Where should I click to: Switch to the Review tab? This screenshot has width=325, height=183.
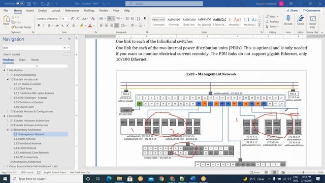click(104, 10)
